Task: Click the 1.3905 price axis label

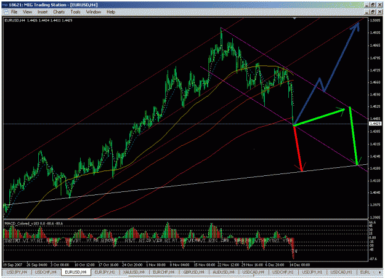Action: (x=375, y=218)
